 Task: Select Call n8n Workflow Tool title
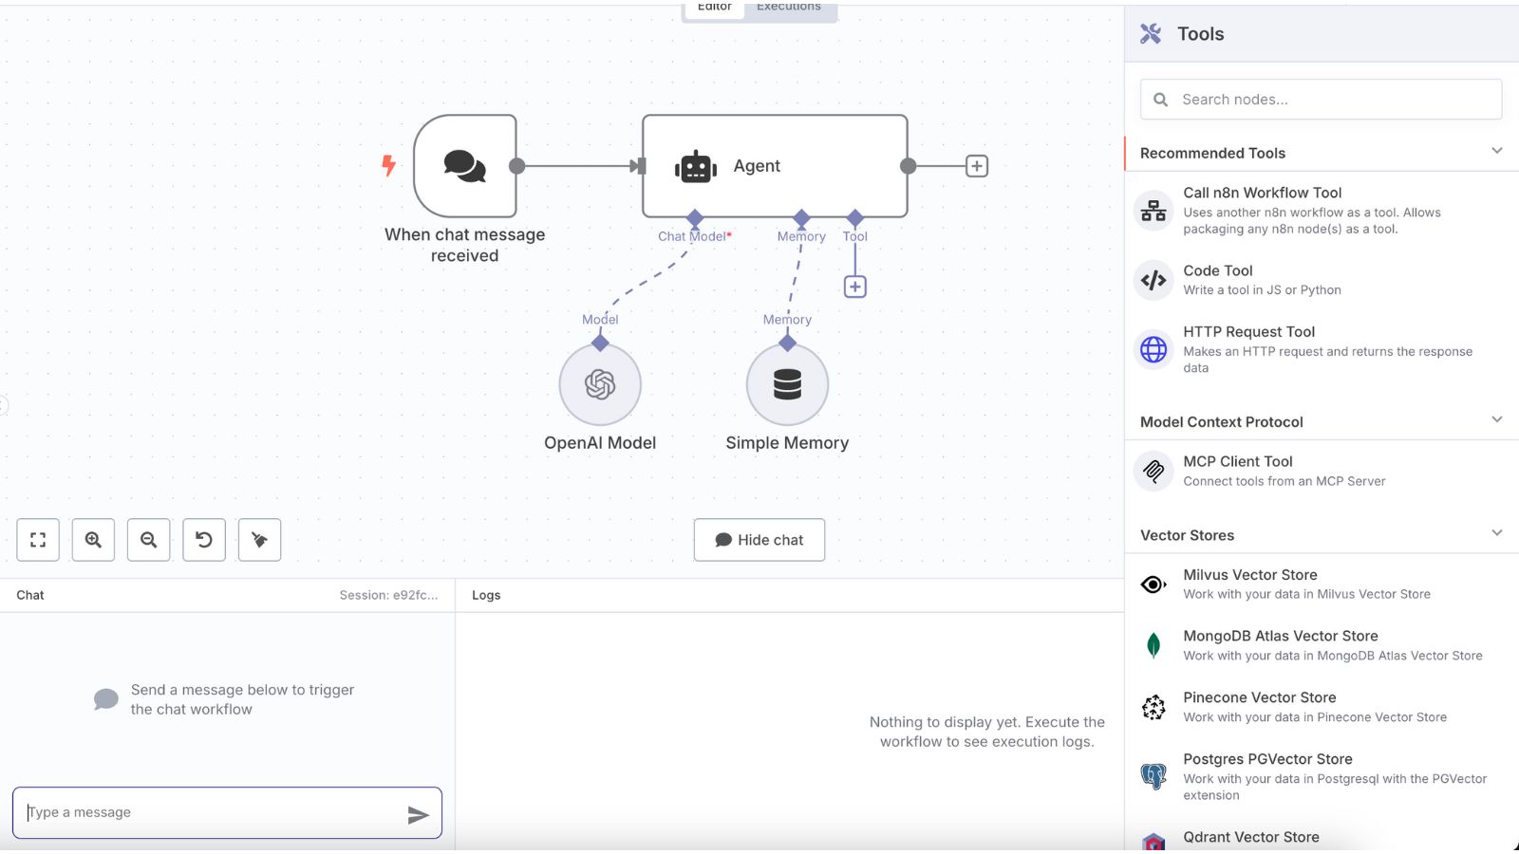[x=1263, y=193]
